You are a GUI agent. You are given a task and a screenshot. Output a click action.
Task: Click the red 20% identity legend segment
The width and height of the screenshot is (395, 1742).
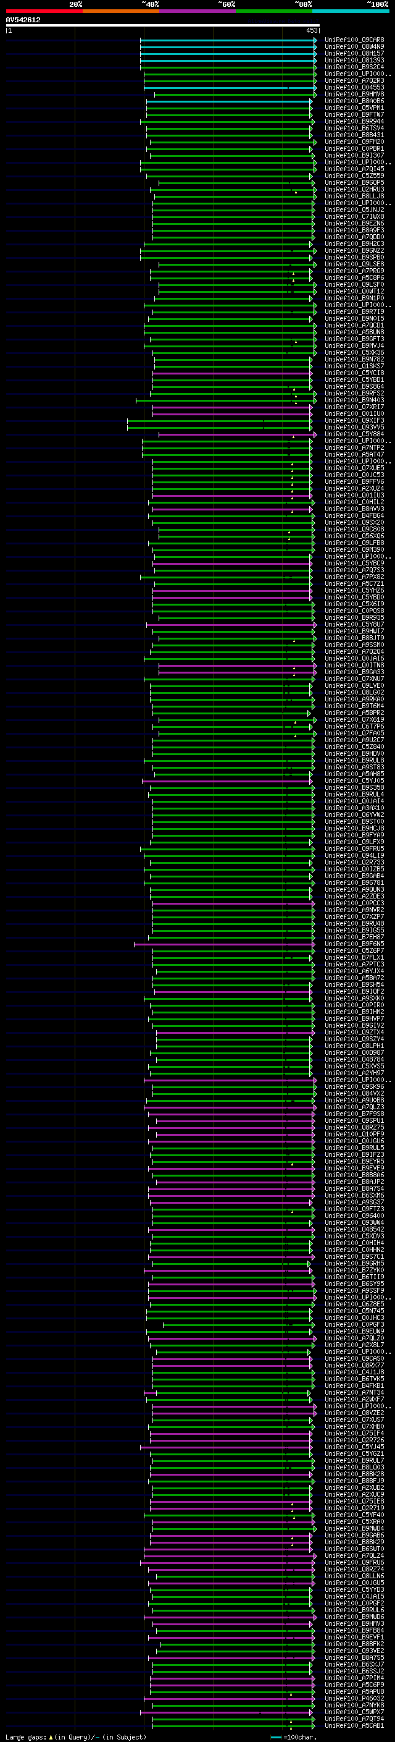coord(44,11)
